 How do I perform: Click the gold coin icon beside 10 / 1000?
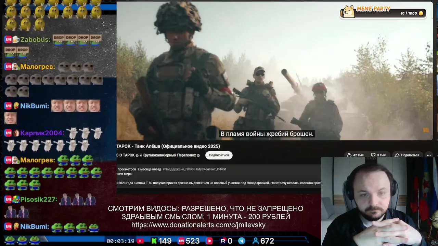pyautogui.click(x=421, y=13)
